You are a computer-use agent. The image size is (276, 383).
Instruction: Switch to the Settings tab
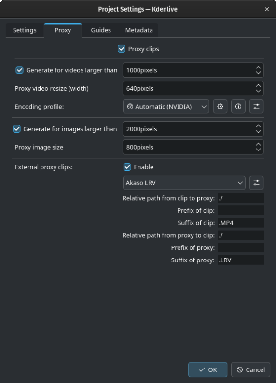tap(25, 30)
